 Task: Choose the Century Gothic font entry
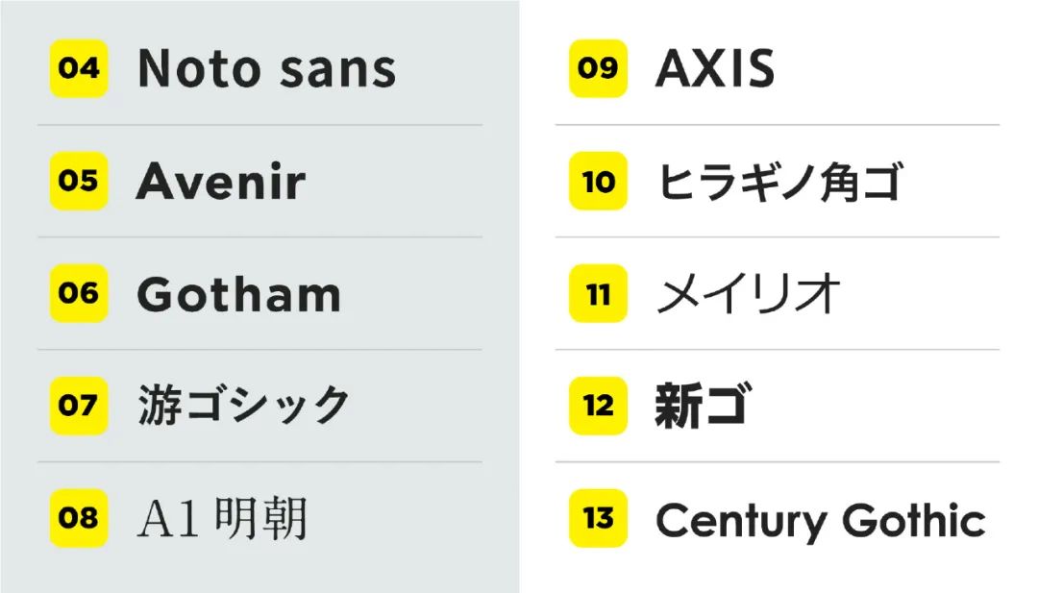(820, 520)
